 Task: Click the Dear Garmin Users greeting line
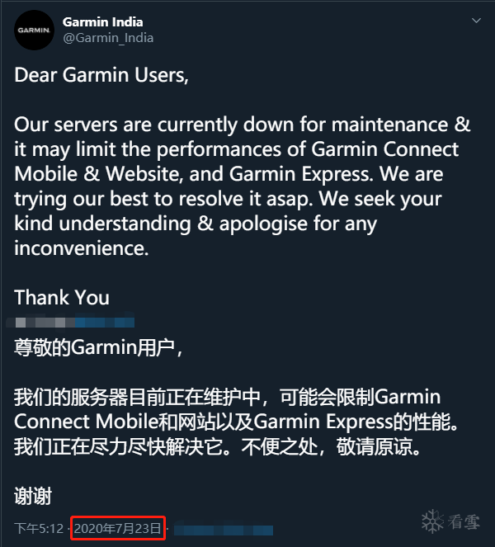coord(101,75)
